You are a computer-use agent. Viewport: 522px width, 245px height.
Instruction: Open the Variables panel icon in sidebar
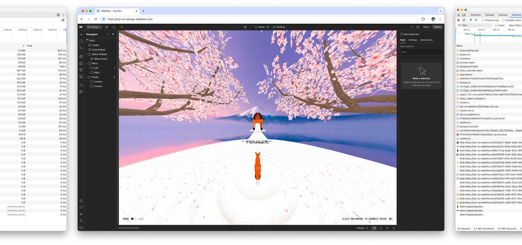[x=81, y=63]
